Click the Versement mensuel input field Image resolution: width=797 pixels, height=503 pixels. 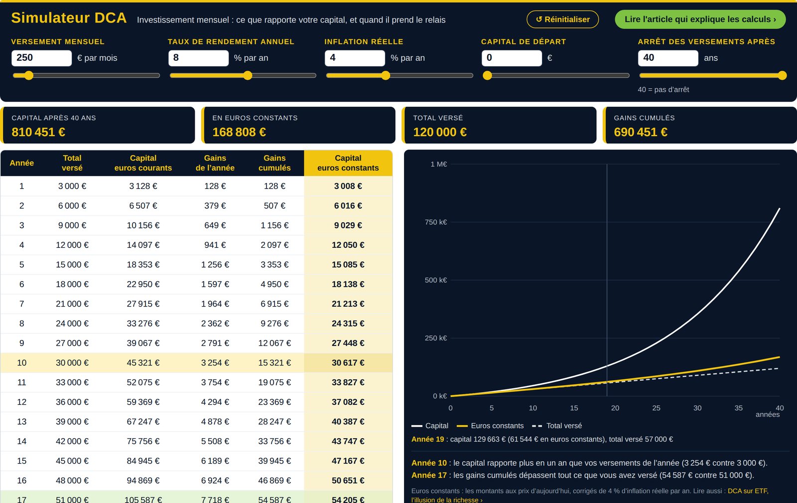(x=41, y=58)
